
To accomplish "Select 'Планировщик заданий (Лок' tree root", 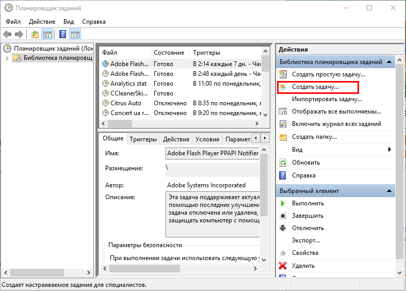I will [53, 48].
